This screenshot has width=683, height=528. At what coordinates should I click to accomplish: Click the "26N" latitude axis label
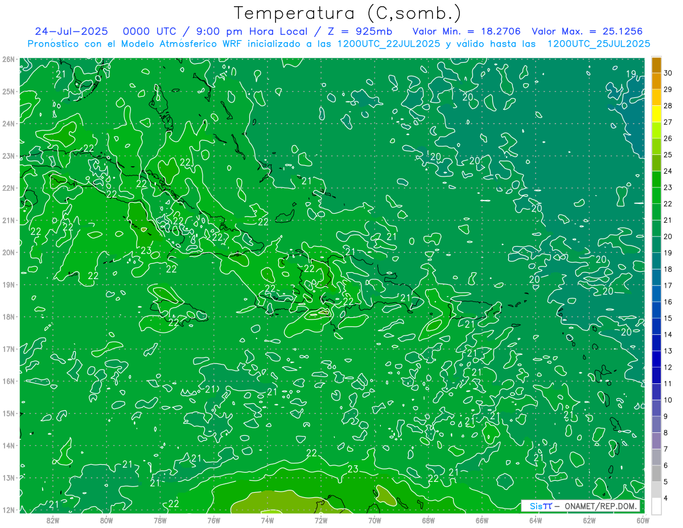tap(8, 59)
